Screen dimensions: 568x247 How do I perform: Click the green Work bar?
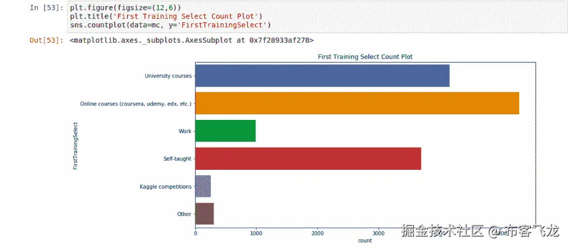(225, 131)
